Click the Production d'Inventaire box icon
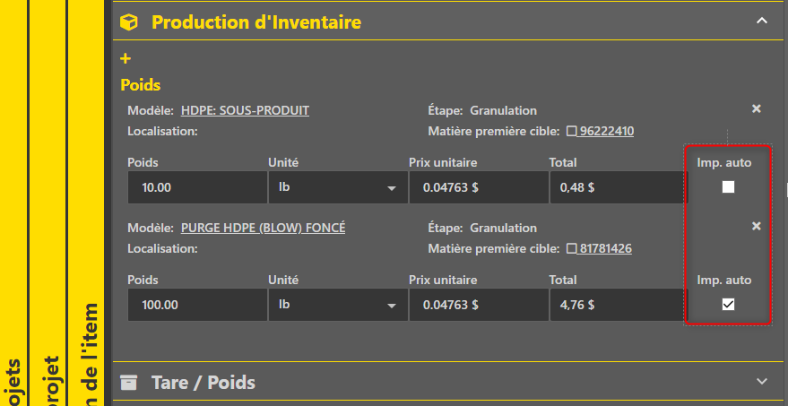The height and width of the screenshot is (406, 788). (x=129, y=22)
